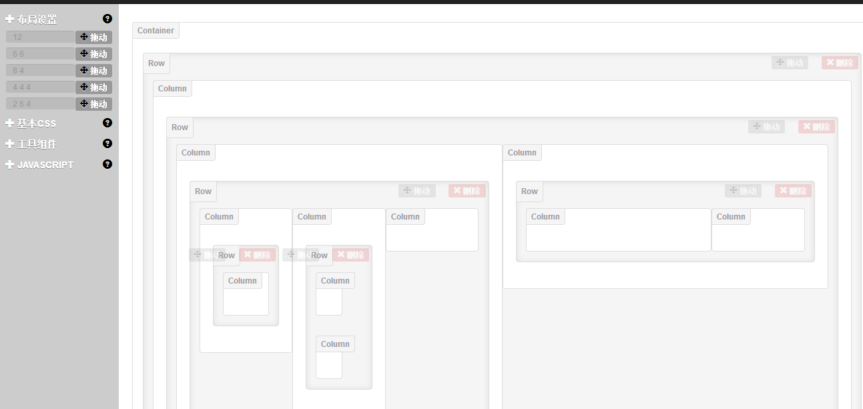Click the outermost Column label tag
This screenshot has height=409, width=863.
click(x=172, y=89)
